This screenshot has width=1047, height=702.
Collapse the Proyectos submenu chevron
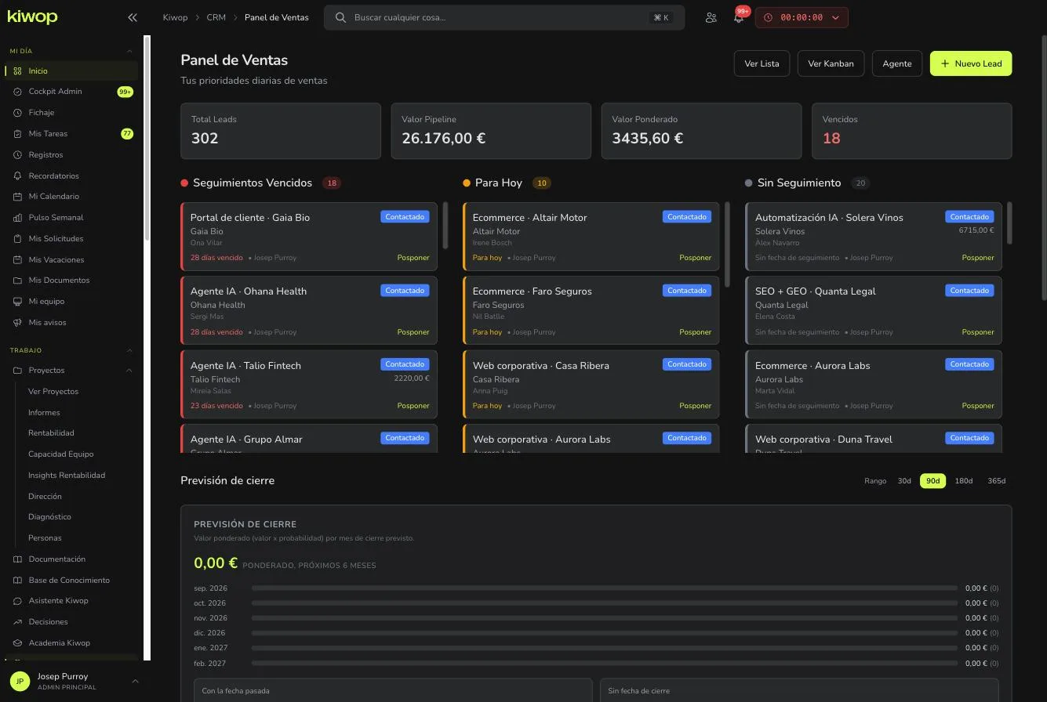(x=129, y=371)
